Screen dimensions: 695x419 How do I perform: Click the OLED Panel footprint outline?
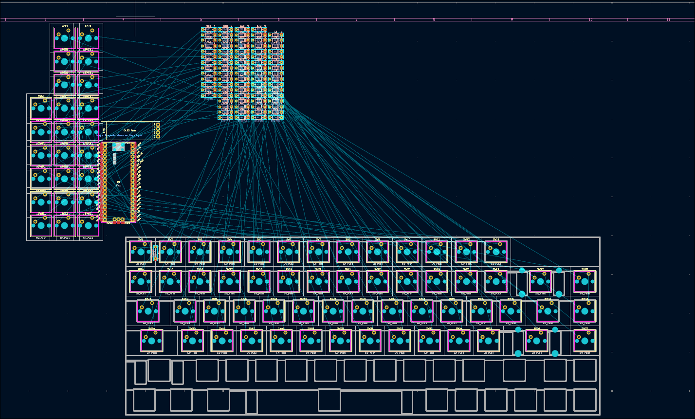[x=130, y=131]
